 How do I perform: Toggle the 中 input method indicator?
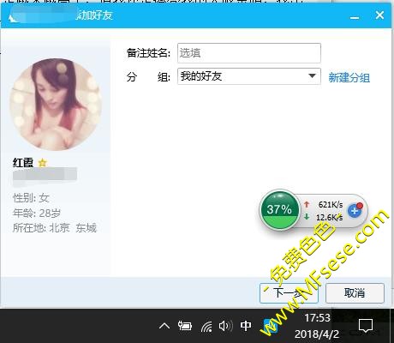246,326
